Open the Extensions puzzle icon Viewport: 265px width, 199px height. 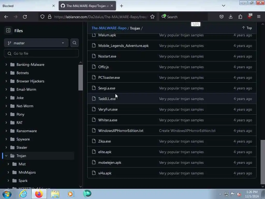[240, 17]
